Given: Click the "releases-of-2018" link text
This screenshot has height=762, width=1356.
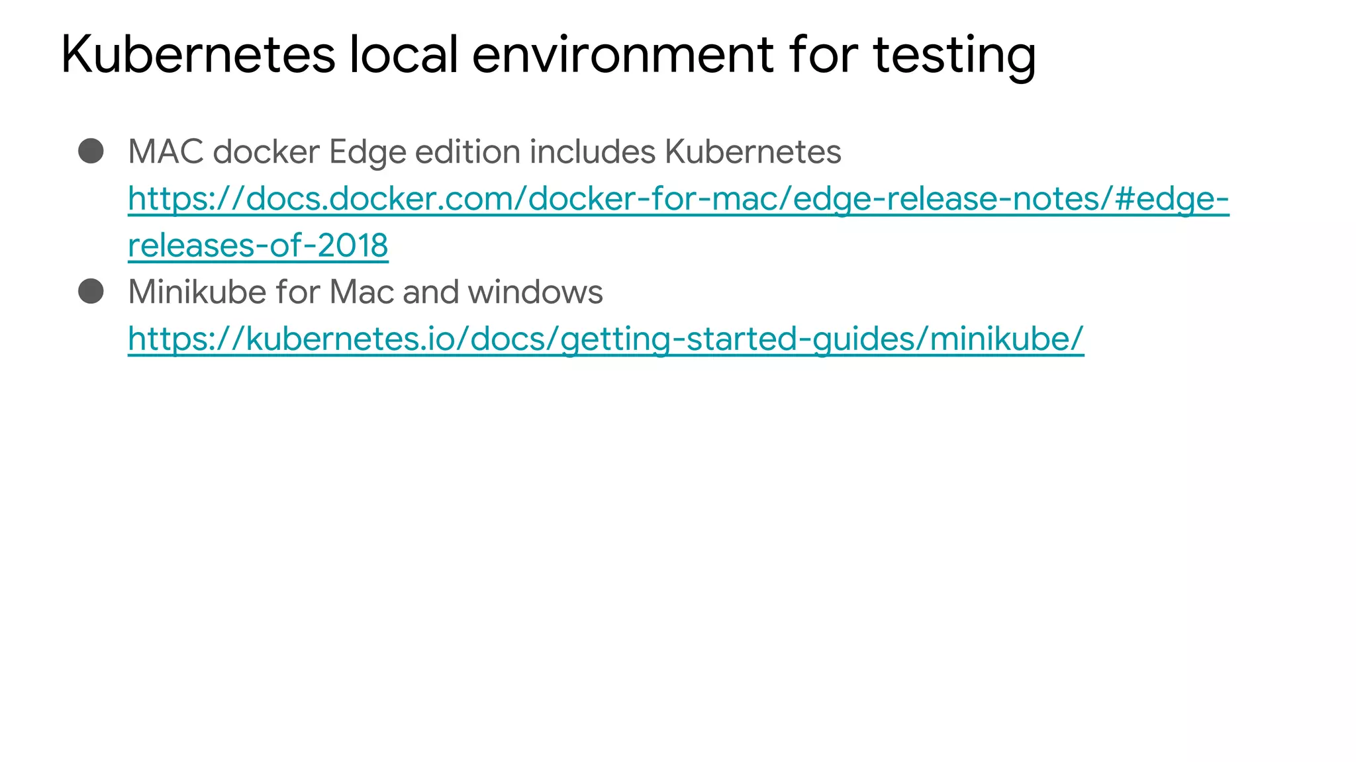Looking at the screenshot, I should pos(258,246).
